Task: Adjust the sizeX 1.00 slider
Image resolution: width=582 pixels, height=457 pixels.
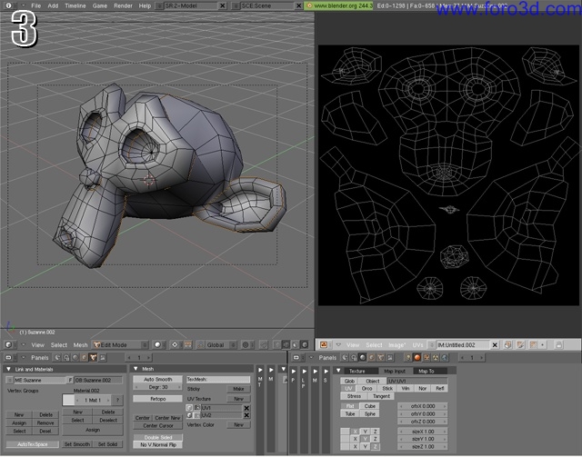Action: [423, 432]
